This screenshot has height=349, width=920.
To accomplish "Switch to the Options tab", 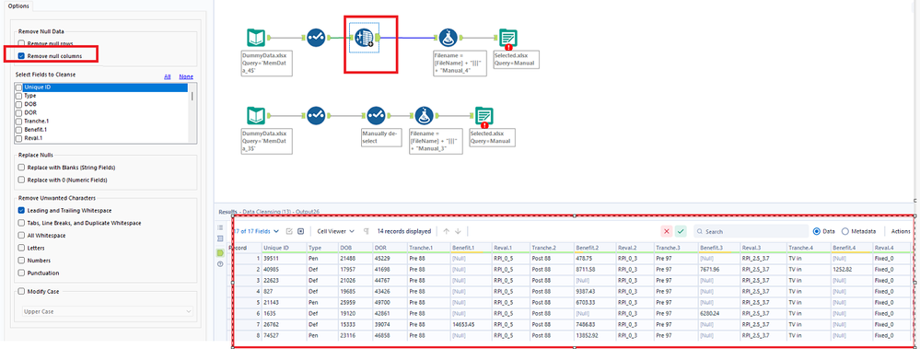I will [17, 6].
